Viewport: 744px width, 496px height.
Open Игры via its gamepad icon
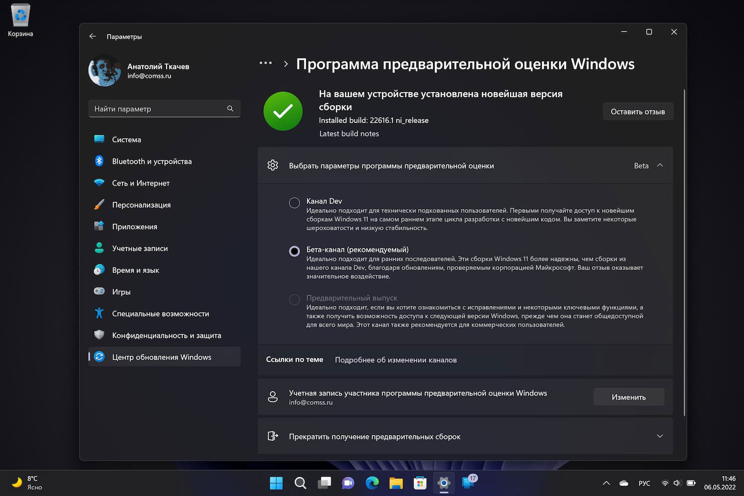point(99,292)
